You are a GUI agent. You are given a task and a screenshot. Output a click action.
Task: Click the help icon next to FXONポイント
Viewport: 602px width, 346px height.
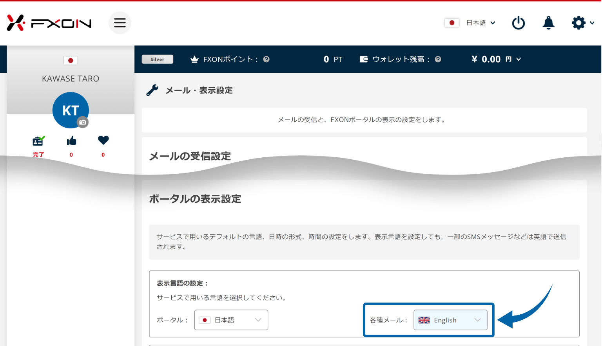[x=267, y=59]
